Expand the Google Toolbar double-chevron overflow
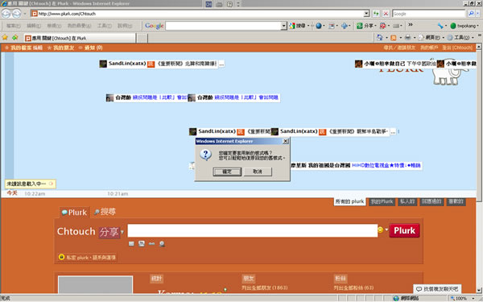This screenshot has width=483, height=302. click(411, 25)
